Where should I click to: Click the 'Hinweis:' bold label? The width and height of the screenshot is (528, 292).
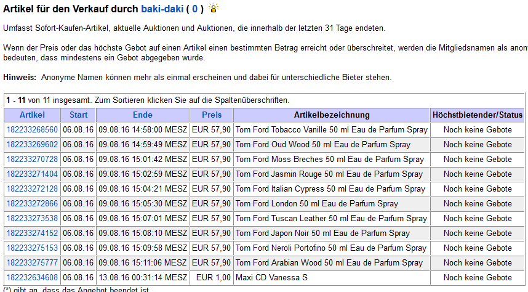(20, 78)
